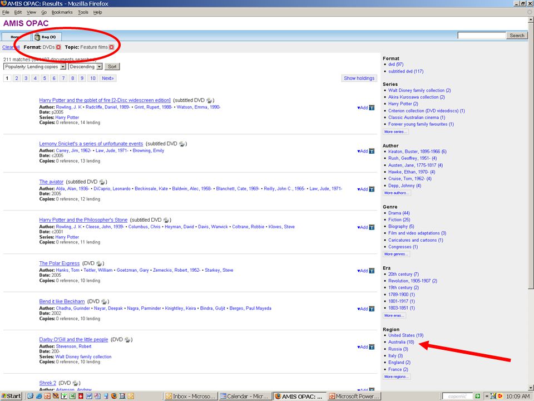Screen dimensions: 534x401
Task: Open the Edit menu
Action: click(18, 12)
